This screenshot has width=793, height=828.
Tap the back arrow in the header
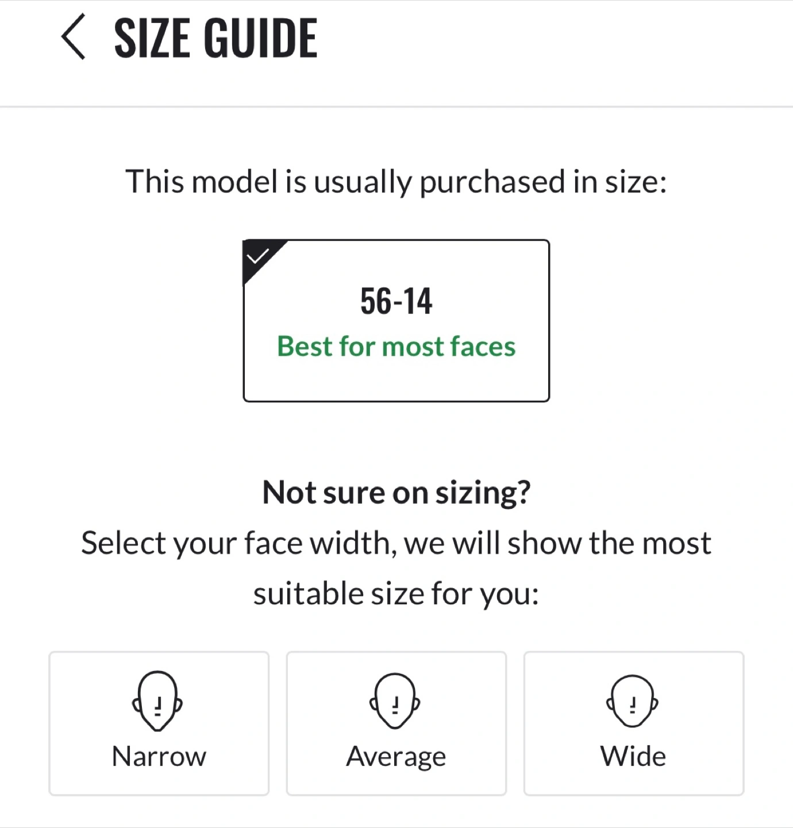pyautogui.click(x=74, y=37)
